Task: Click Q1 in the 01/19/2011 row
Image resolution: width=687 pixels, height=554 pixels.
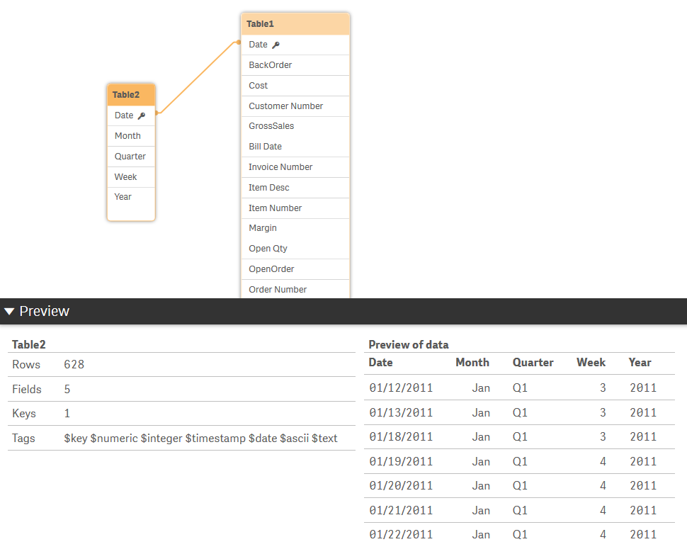Action: [520, 461]
